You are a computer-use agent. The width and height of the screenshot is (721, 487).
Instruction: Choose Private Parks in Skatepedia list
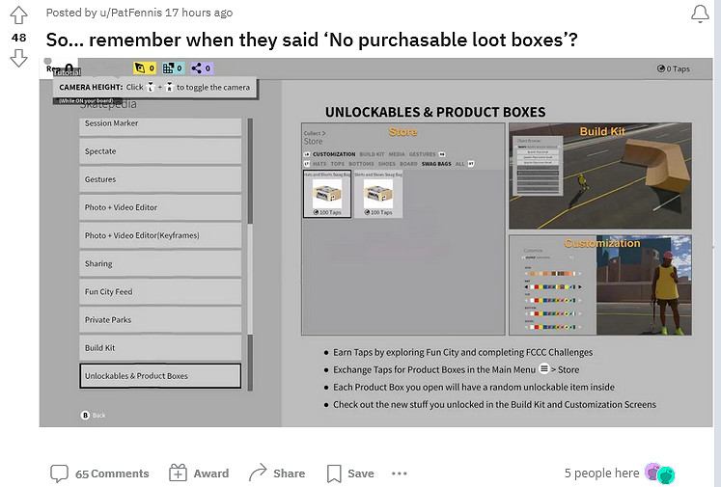(160, 320)
